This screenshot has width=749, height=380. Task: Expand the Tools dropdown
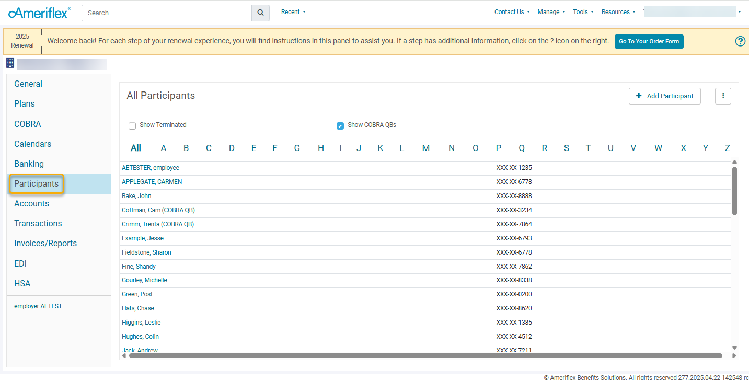pyautogui.click(x=583, y=12)
